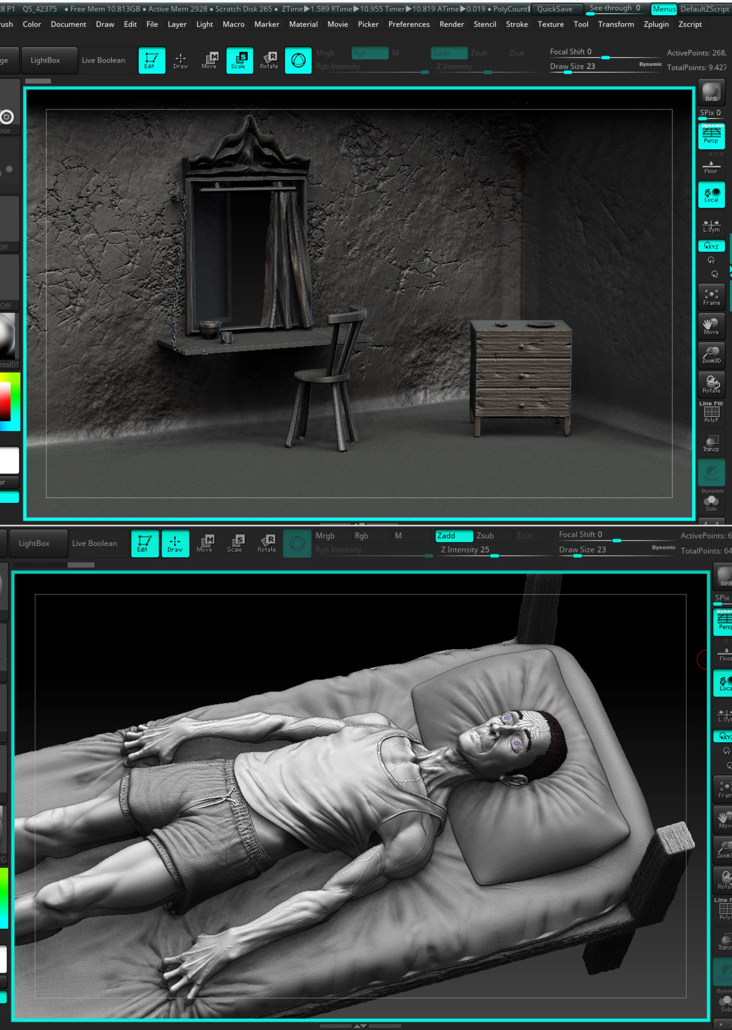The image size is (732, 1030).
Task: Click Zoom3D icon in bottom right shelf
Action: pyautogui.click(x=724, y=850)
